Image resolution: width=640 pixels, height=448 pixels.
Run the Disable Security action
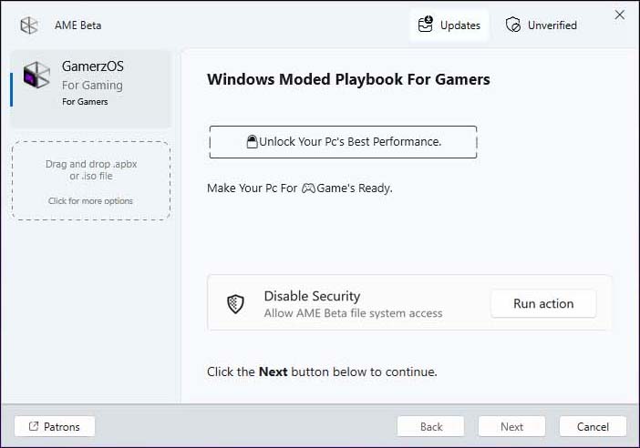click(543, 304)
